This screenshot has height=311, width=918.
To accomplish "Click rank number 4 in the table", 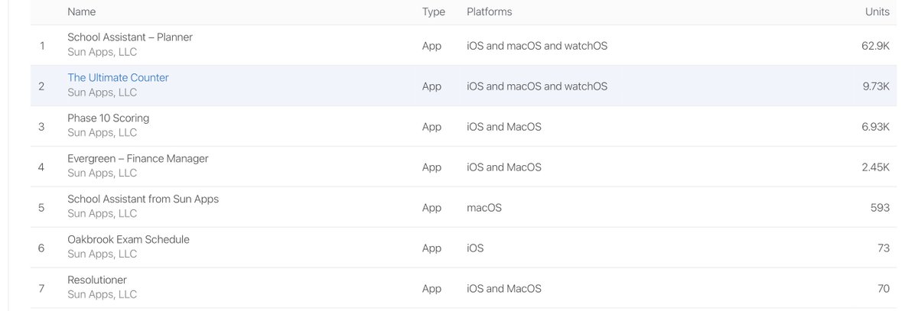I will 42,167.
